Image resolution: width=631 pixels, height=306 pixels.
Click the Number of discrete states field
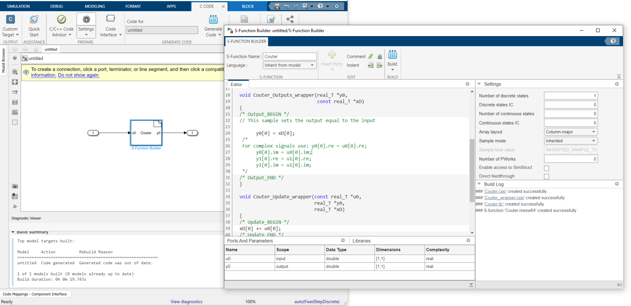tap(571, 96)
